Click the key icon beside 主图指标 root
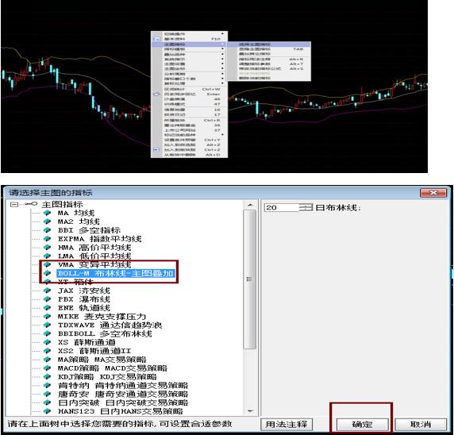 pyautogui.click(x=31, y=204)
